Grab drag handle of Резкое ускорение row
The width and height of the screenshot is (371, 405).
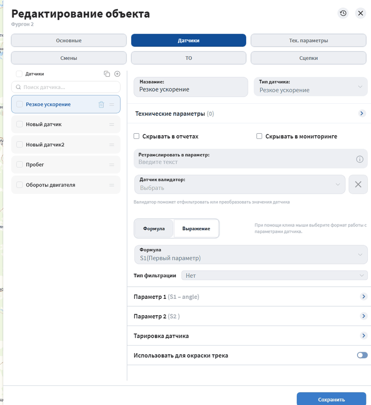point(112,104)
